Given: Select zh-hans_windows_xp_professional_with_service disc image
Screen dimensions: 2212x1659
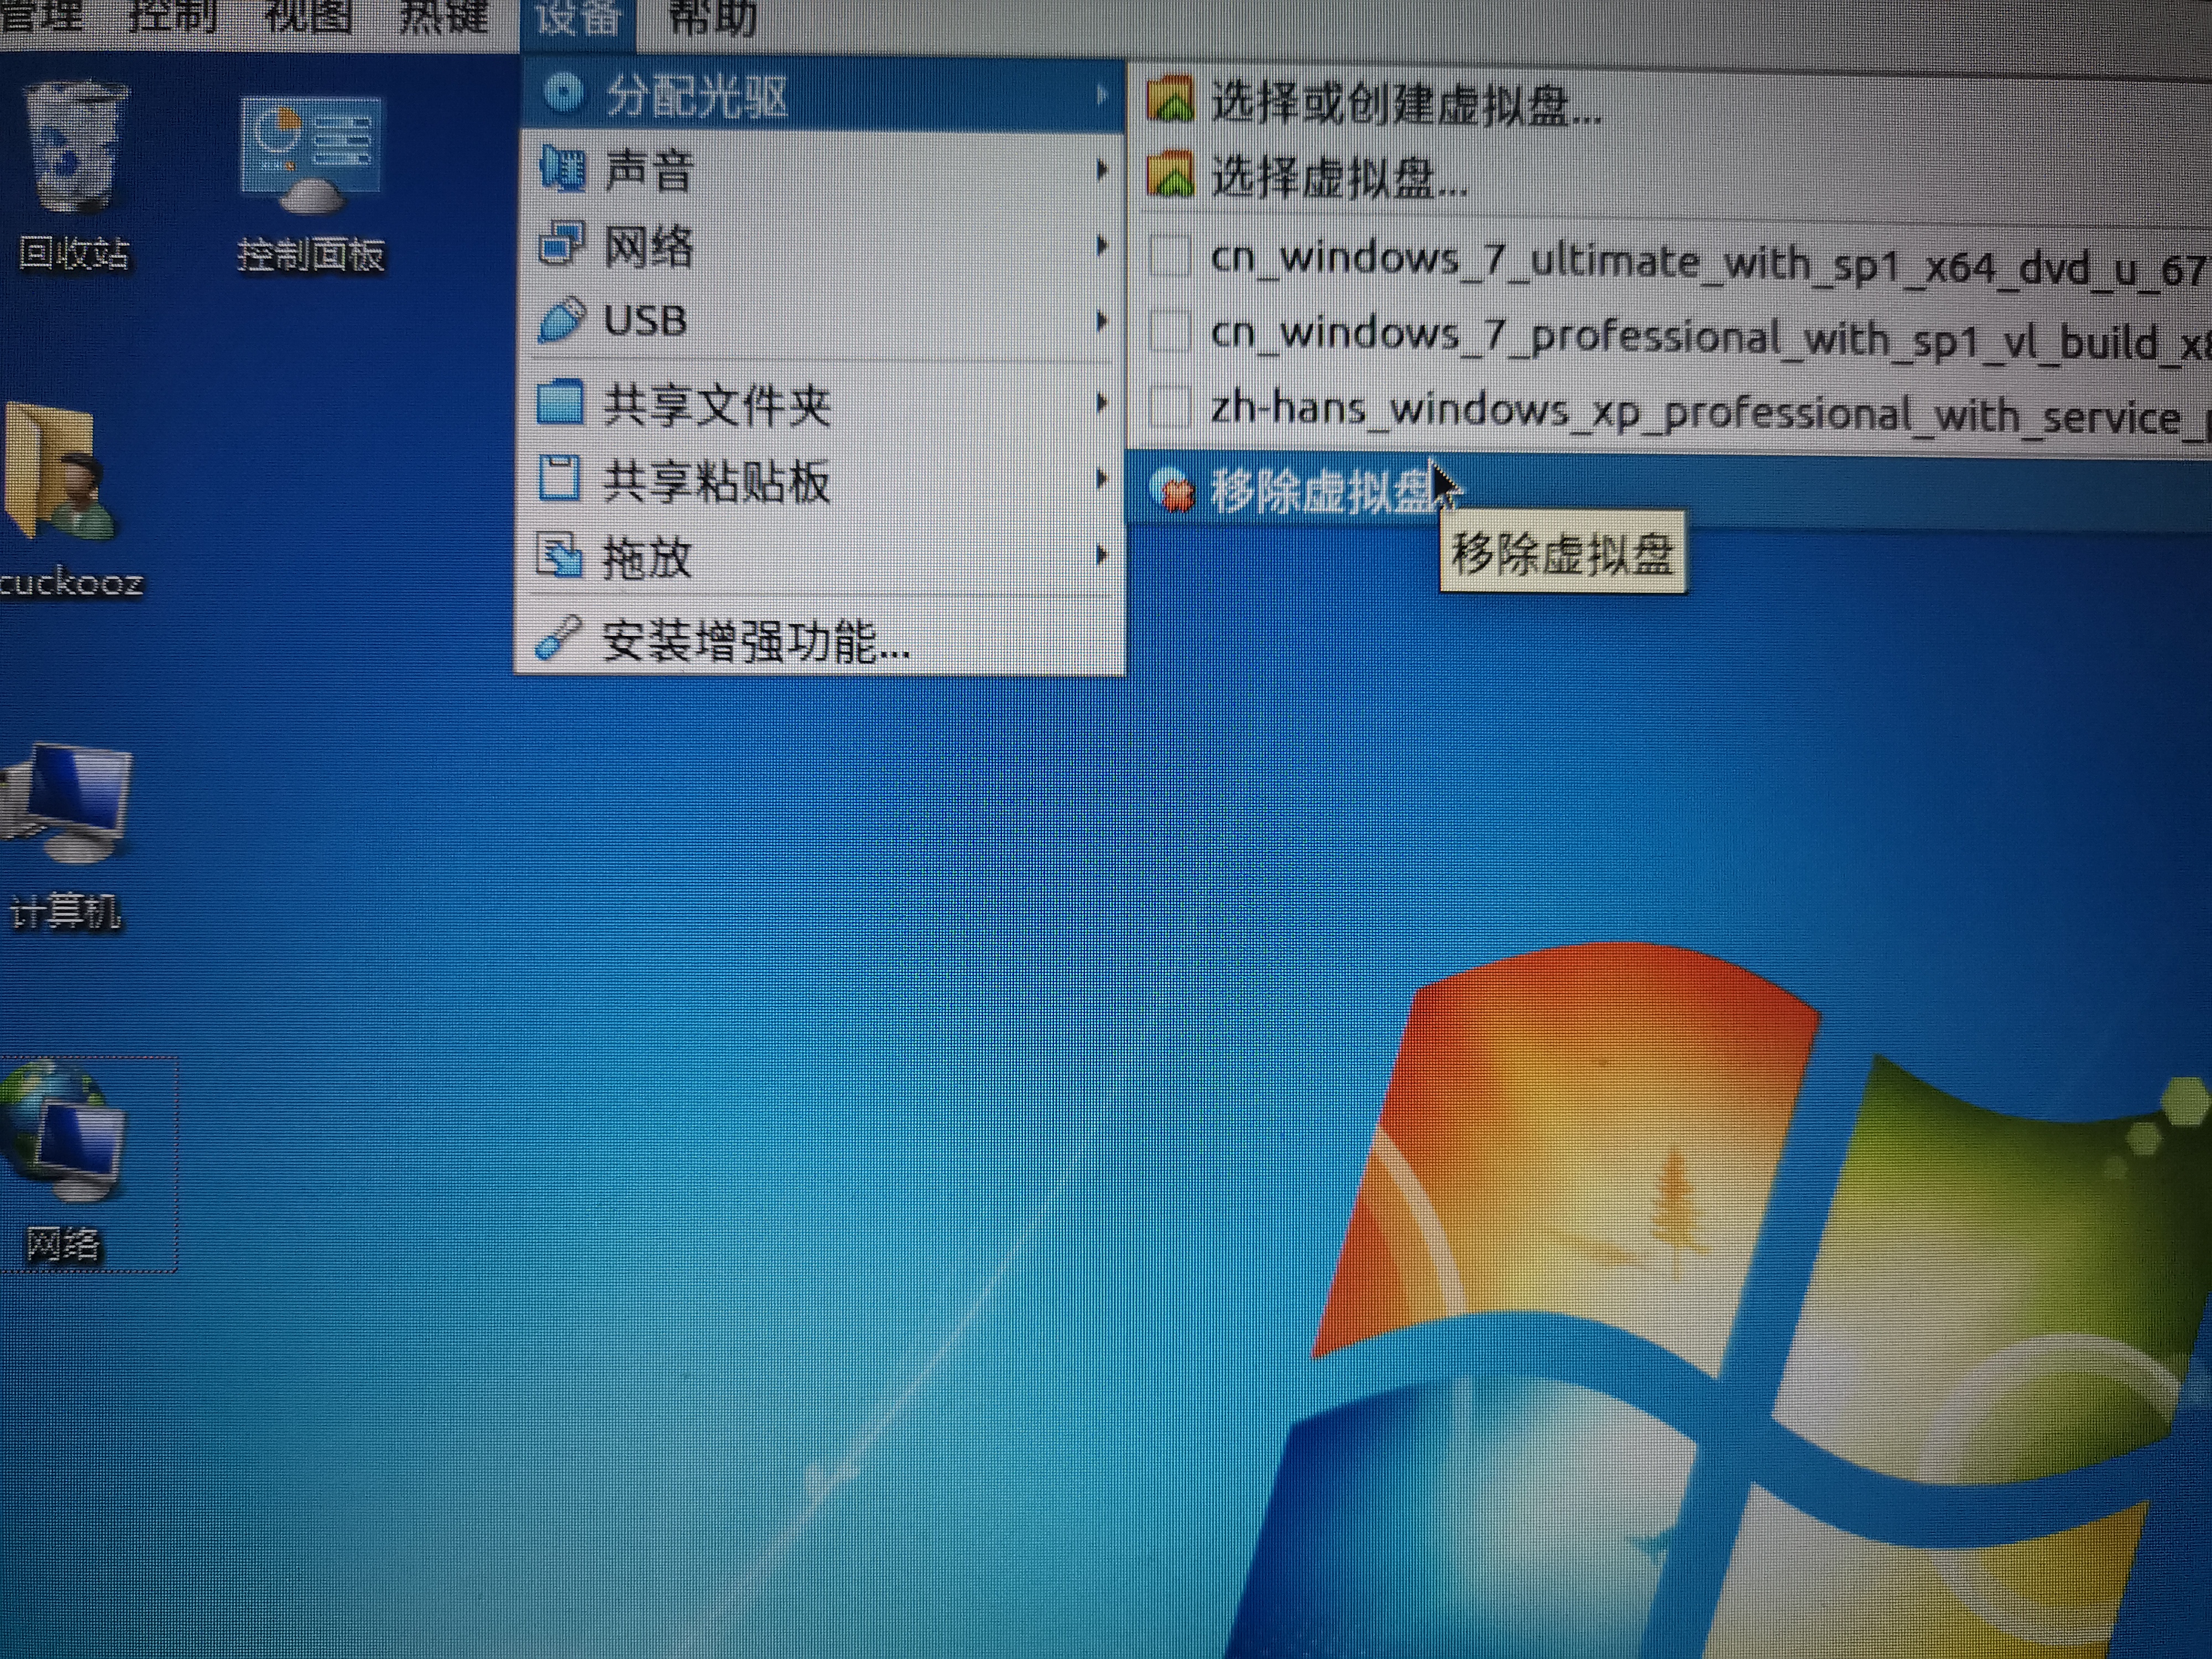Looking at the screenshot, I should (x=1670, y=412).
